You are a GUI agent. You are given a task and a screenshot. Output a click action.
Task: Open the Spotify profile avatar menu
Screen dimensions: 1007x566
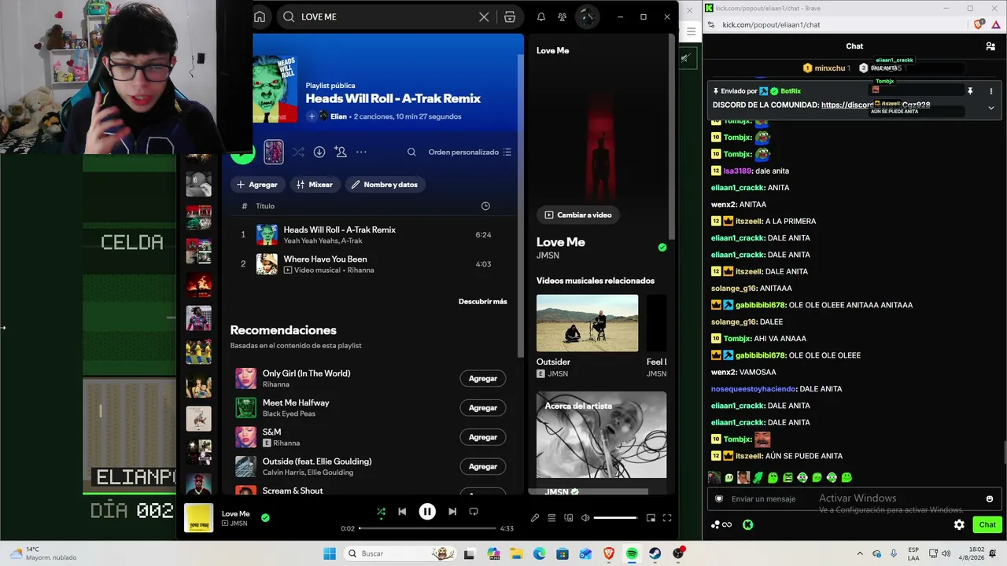pyautogui.click(x=587, y=17)
